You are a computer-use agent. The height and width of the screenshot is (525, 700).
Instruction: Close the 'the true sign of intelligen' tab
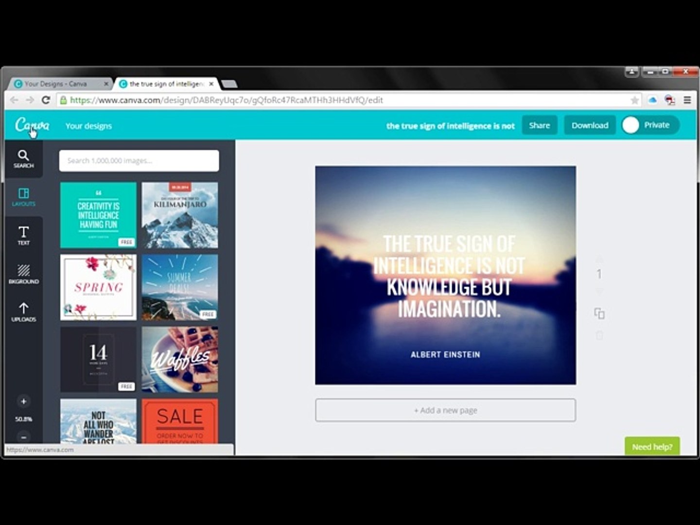[211, 84]
